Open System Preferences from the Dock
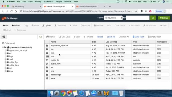 click(x=100, y=93)
